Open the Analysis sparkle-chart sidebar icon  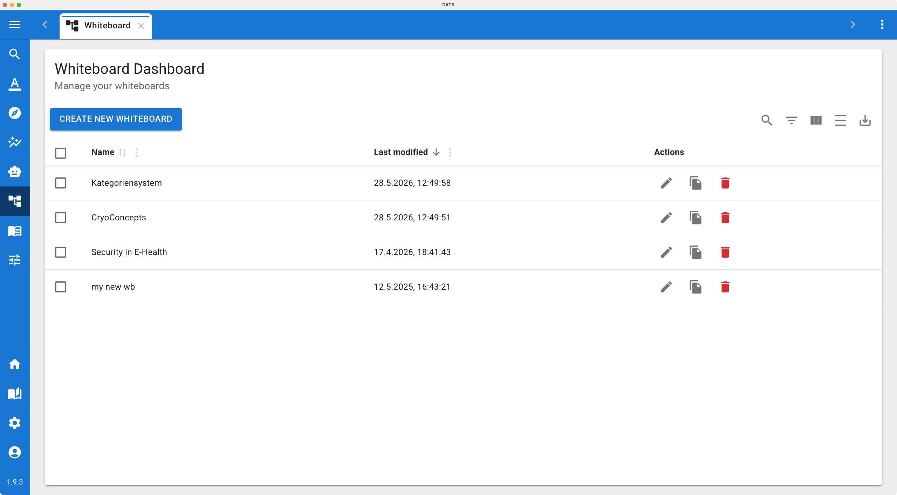[15, 142]
